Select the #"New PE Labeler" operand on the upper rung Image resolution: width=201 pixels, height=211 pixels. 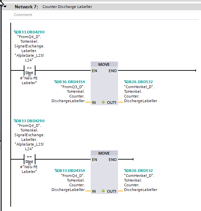pos(29,80)
